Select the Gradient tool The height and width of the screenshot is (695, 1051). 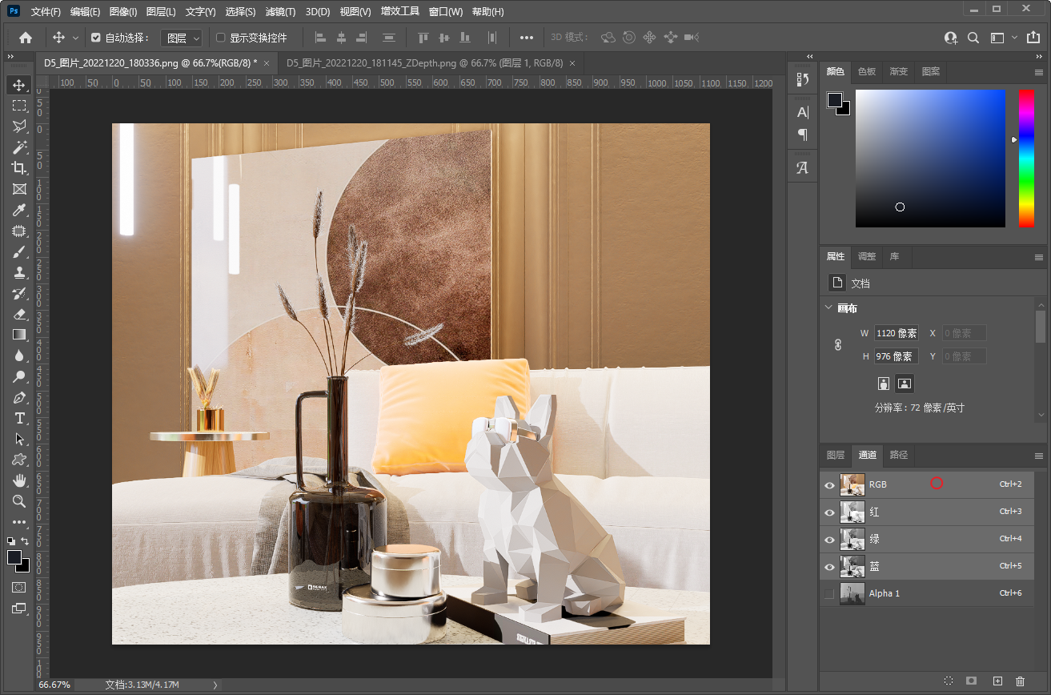pos(19,335)
